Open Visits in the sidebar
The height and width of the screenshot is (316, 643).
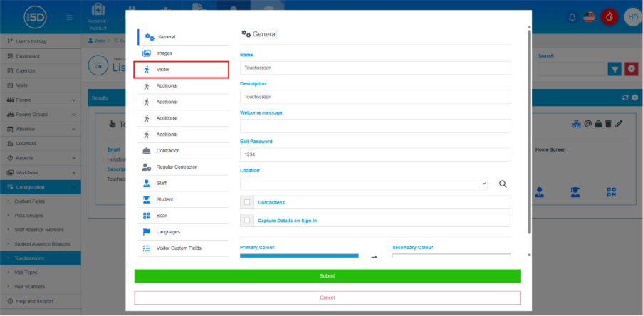[x=40, y=85]
